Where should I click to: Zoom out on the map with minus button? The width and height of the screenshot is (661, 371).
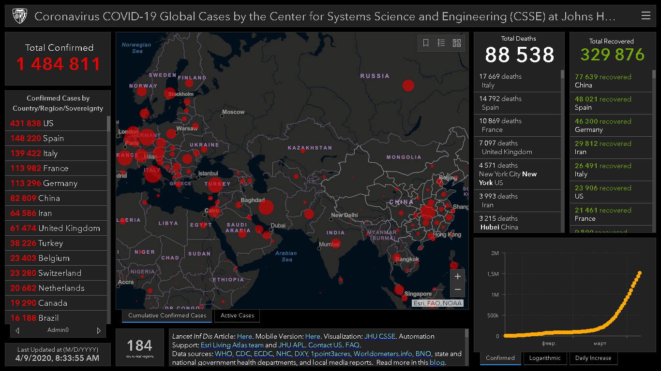(457, 290)
